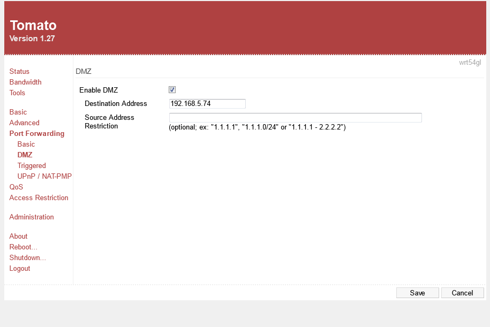The height and width of the screenshot is (327, 490).
Task: Click the Reboot... link
Action: [x=23, y=247]
